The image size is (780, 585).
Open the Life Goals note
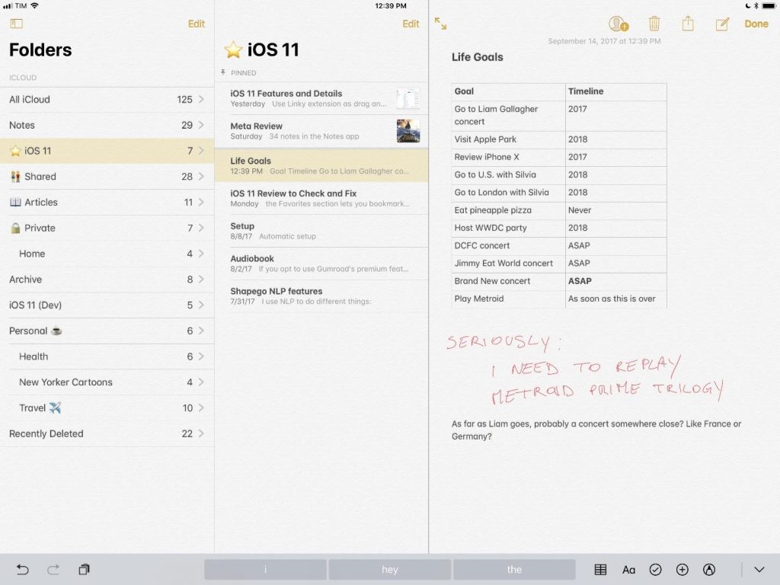321,165
